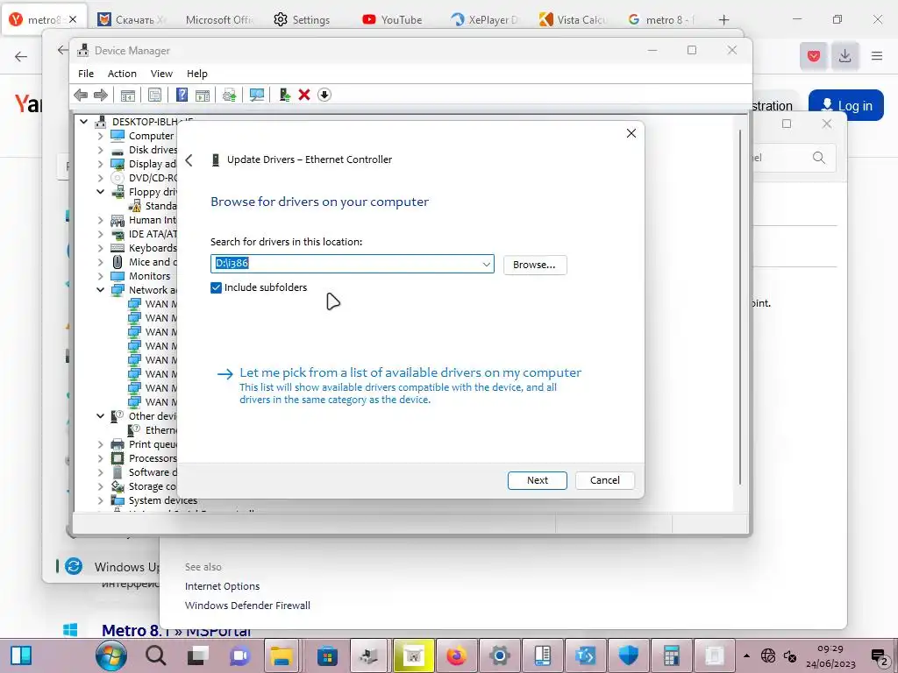This screenshot has height=673, width=898.
Task: Open File Explorer from taskbar
Action: 282,655
